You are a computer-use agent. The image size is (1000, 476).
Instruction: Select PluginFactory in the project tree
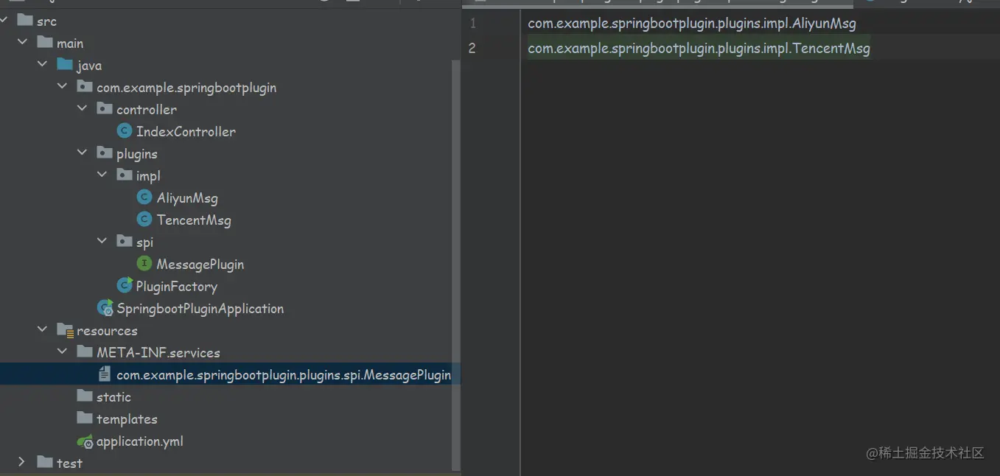pos(177,286)
